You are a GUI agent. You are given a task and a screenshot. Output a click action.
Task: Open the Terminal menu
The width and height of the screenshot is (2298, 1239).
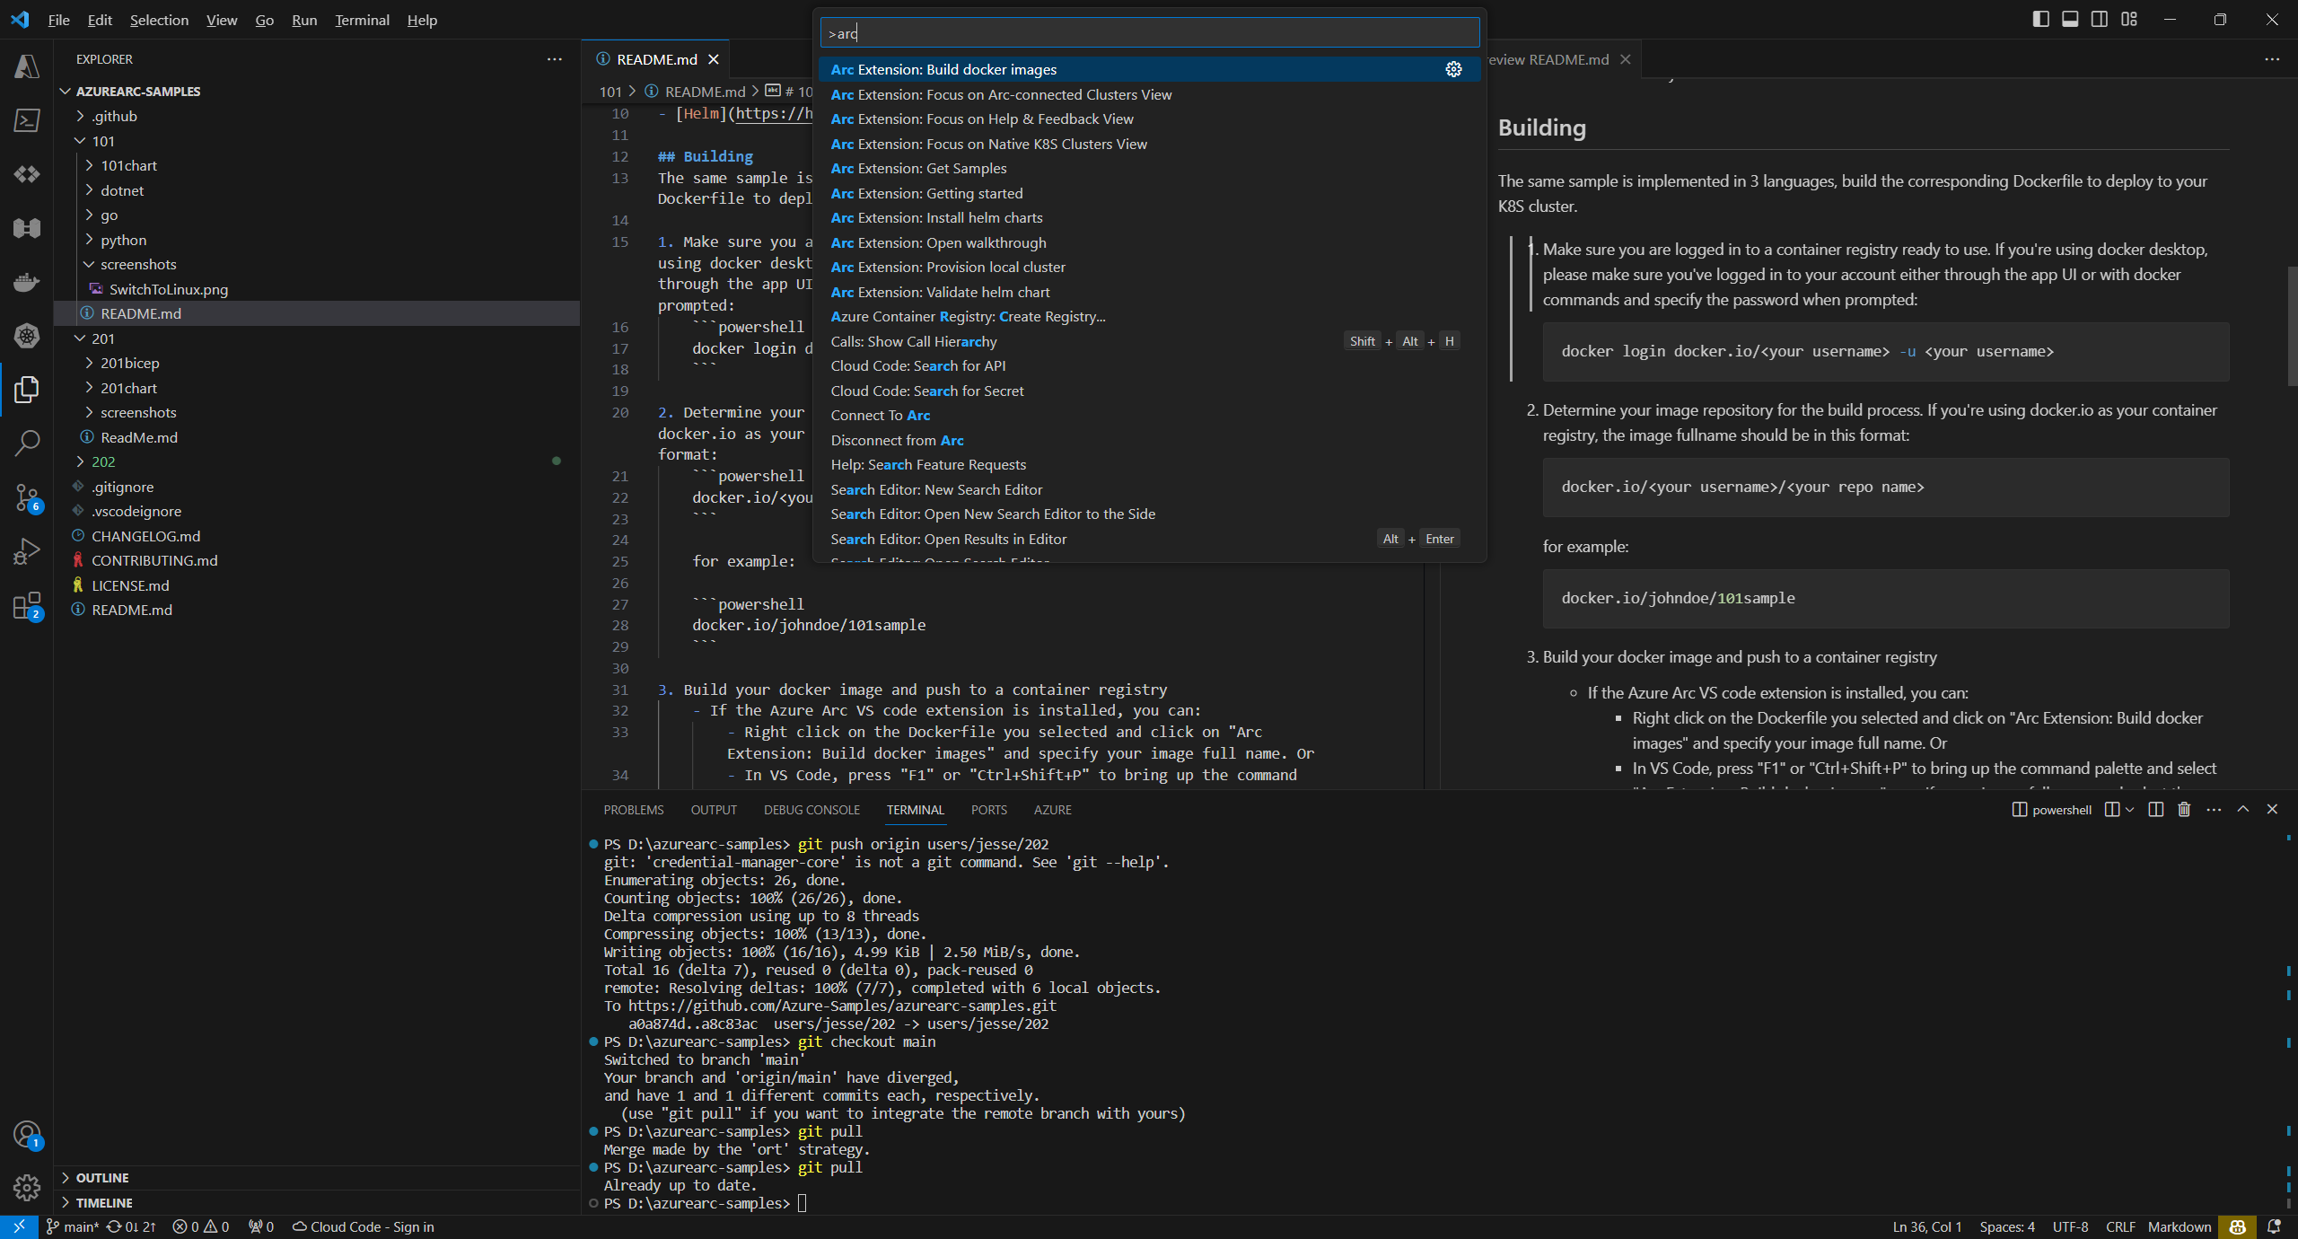362,20
